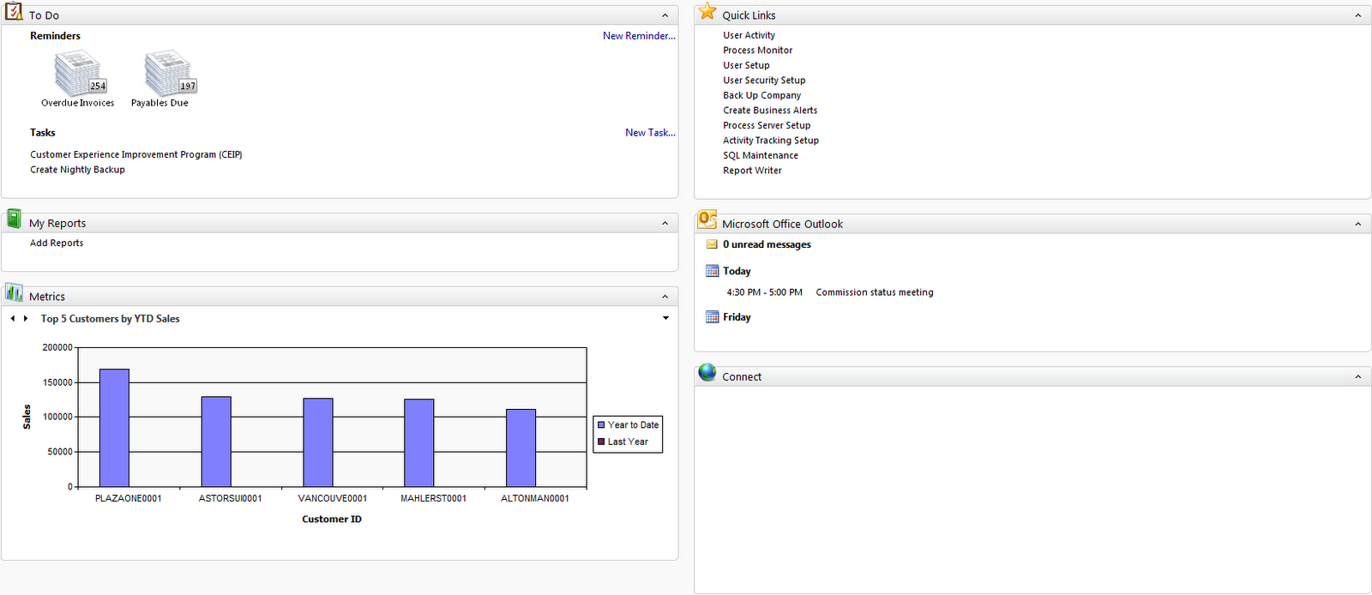The image size is (1372, 595).
Task: Click the unread messages envelope icon
Action: click(x=712, y=244)
